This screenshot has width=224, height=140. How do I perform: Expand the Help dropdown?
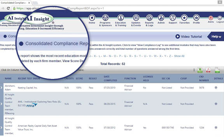pyautogui.click(x=216, y=37)
